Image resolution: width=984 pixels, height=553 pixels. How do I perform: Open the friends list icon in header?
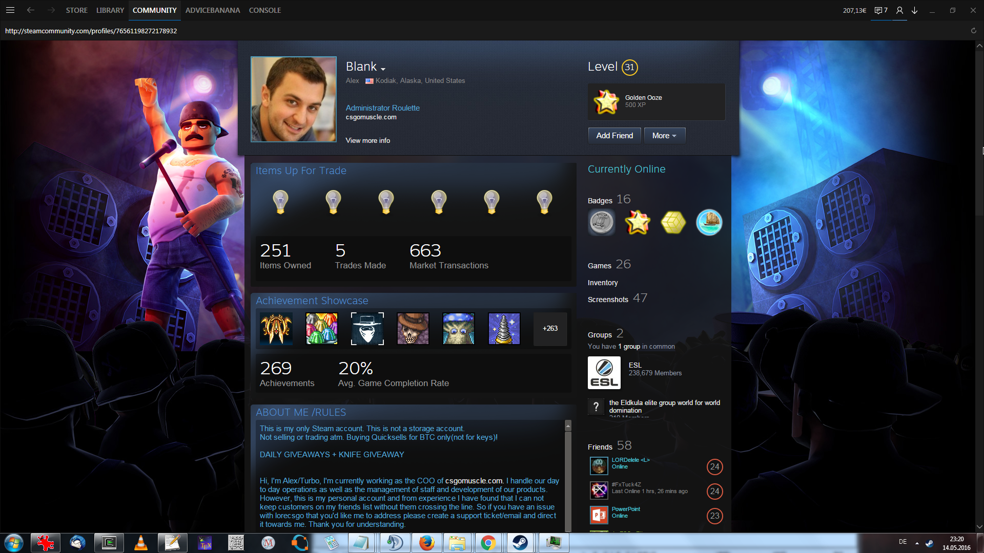pyautogui.click(x=899, y=10)
